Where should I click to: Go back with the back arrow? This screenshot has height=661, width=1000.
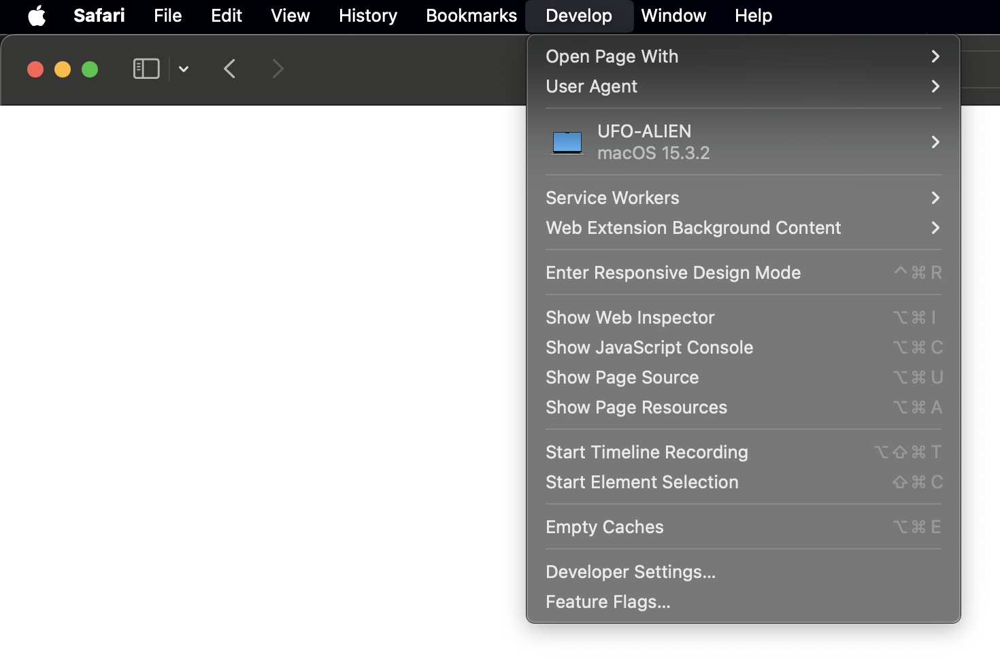[230, 69]
